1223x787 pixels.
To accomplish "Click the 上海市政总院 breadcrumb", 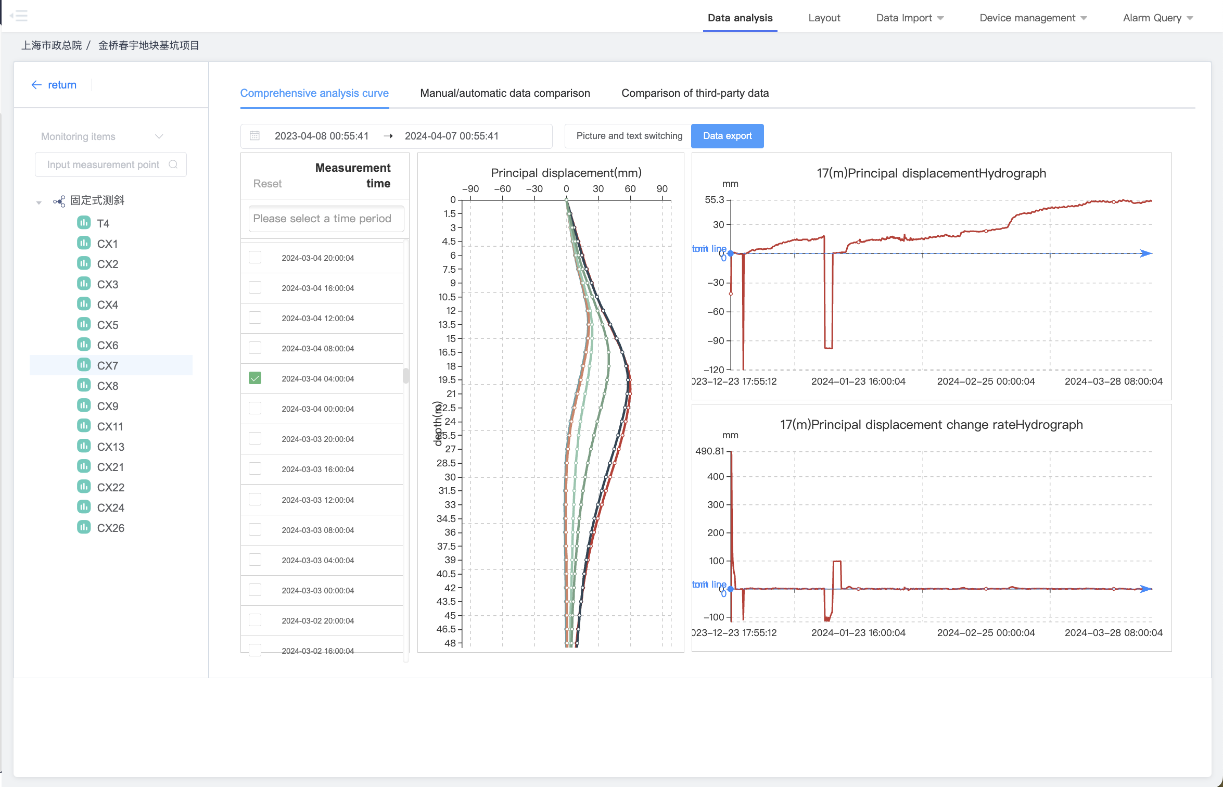I will [52, 45].
